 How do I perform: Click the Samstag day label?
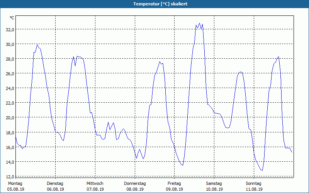(214, 184)
